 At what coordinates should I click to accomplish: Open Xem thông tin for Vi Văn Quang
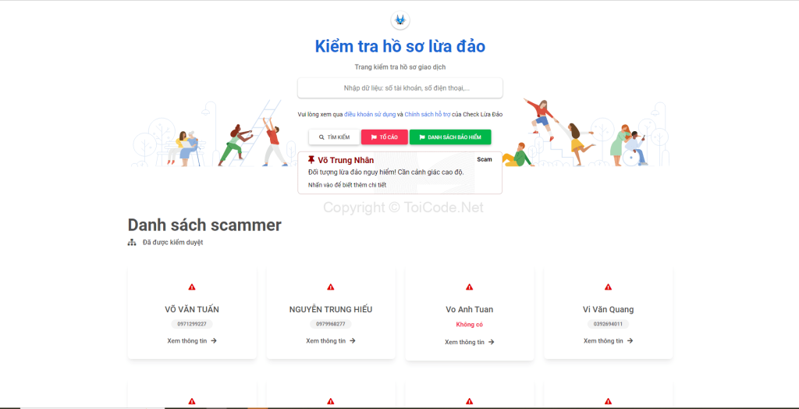[608, 340]
